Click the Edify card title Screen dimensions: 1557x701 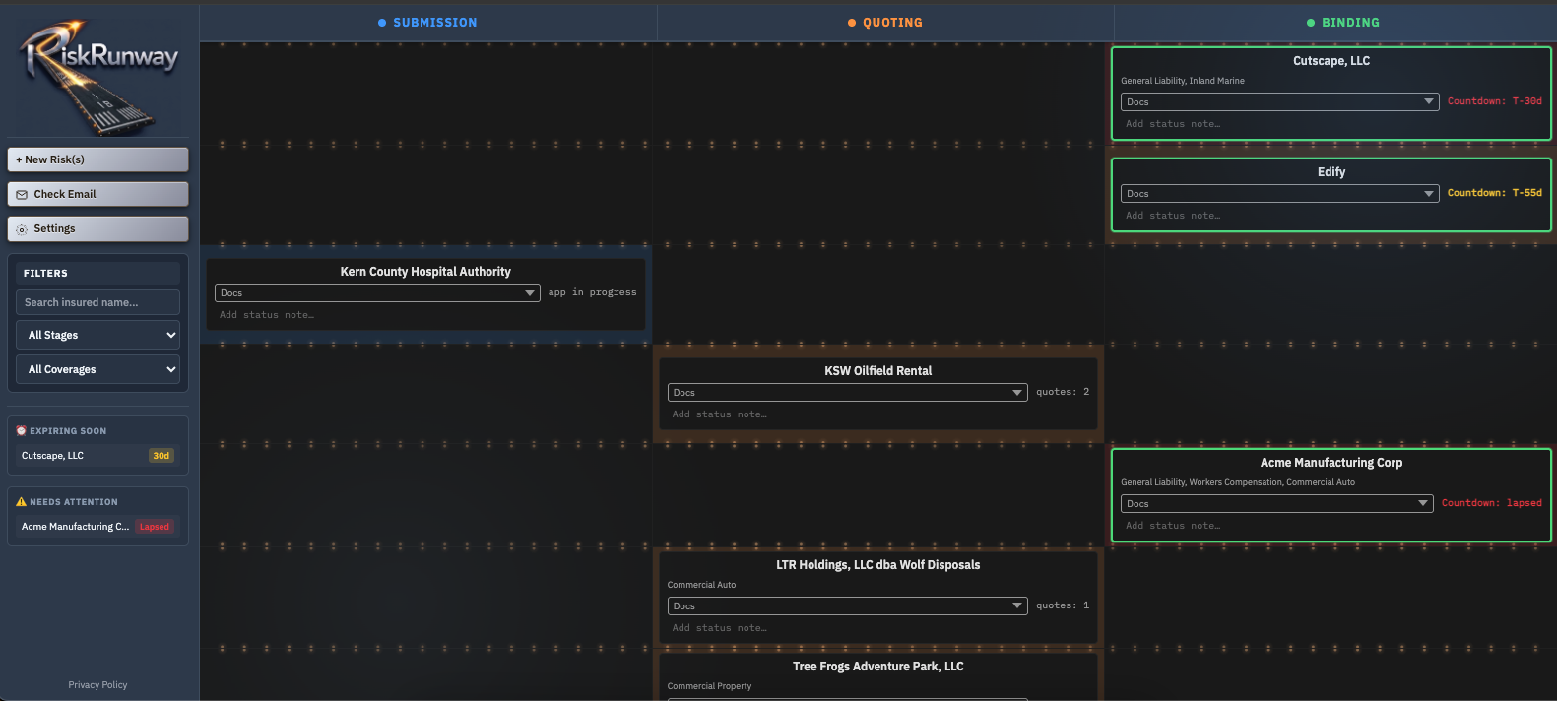coord(1331,172)
